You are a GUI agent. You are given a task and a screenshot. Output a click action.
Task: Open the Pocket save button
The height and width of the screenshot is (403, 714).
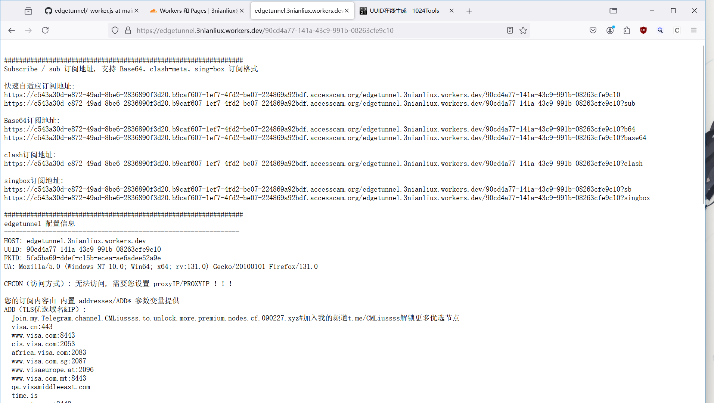(593, 30)
